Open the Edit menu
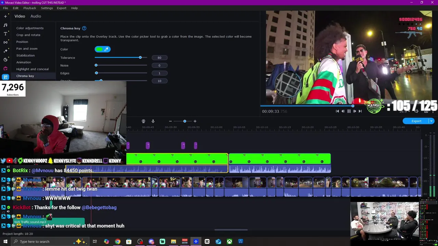Viewport: 438px width, 246px height. (x=16, y=8)
